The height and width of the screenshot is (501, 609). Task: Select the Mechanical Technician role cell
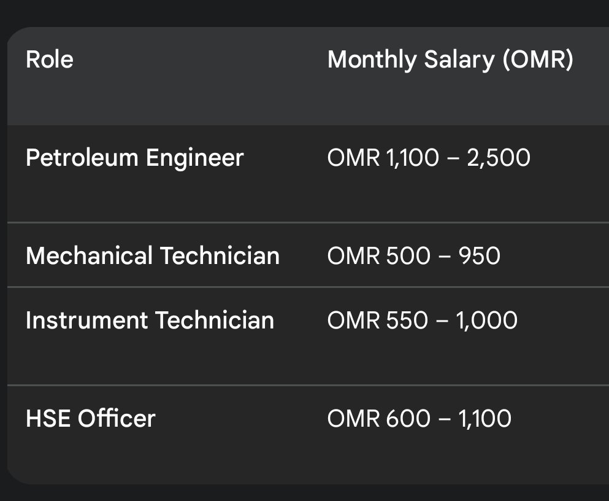pyautogui.click(x=152, y=255)
